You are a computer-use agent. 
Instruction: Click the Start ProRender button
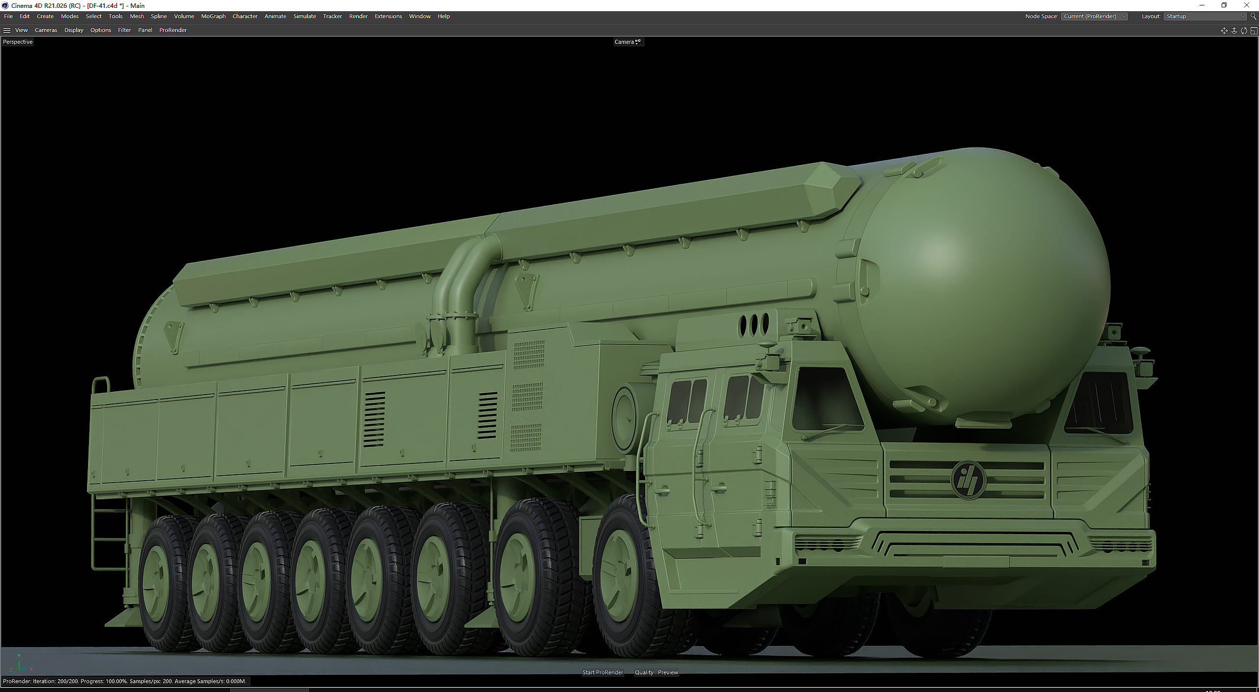click(602, 672)
